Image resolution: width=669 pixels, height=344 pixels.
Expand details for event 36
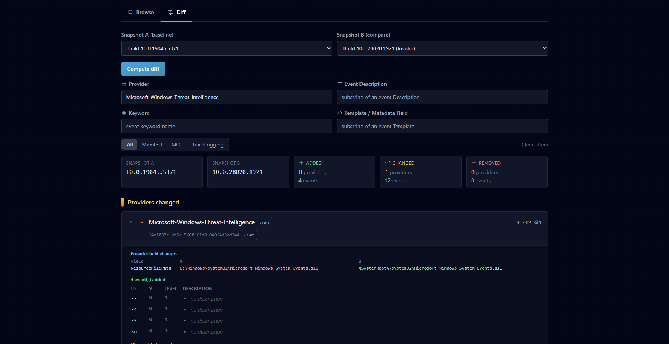coord(185,332)
